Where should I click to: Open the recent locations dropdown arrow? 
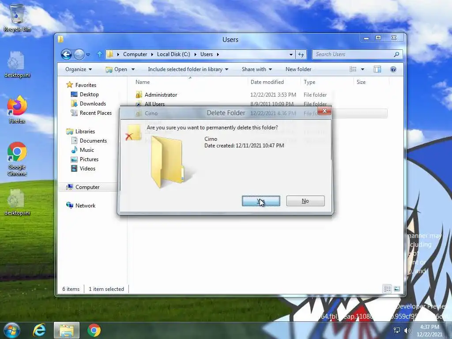[88, 54]
